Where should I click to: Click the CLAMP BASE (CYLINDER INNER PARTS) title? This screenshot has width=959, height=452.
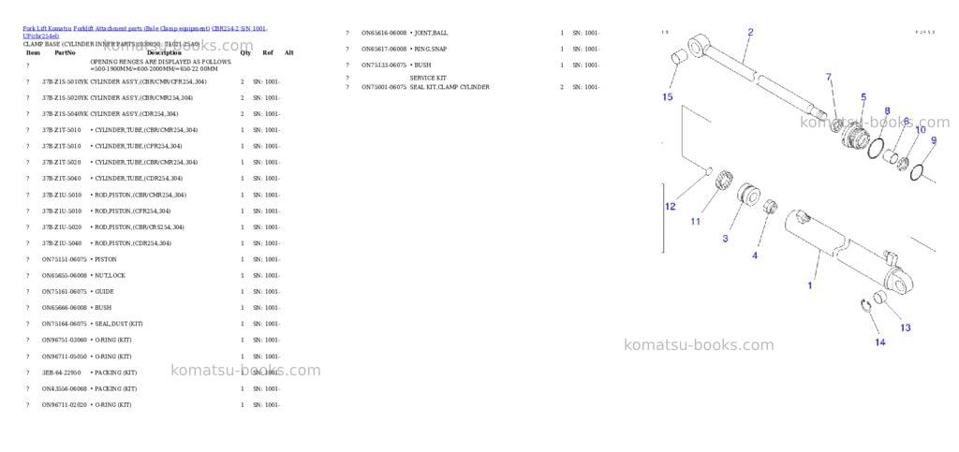[111, 45]
